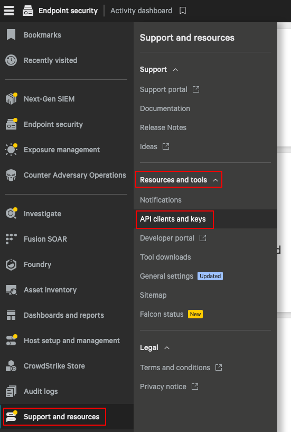
Task: Open the hamburger main menu
Action: coord(9,11)
